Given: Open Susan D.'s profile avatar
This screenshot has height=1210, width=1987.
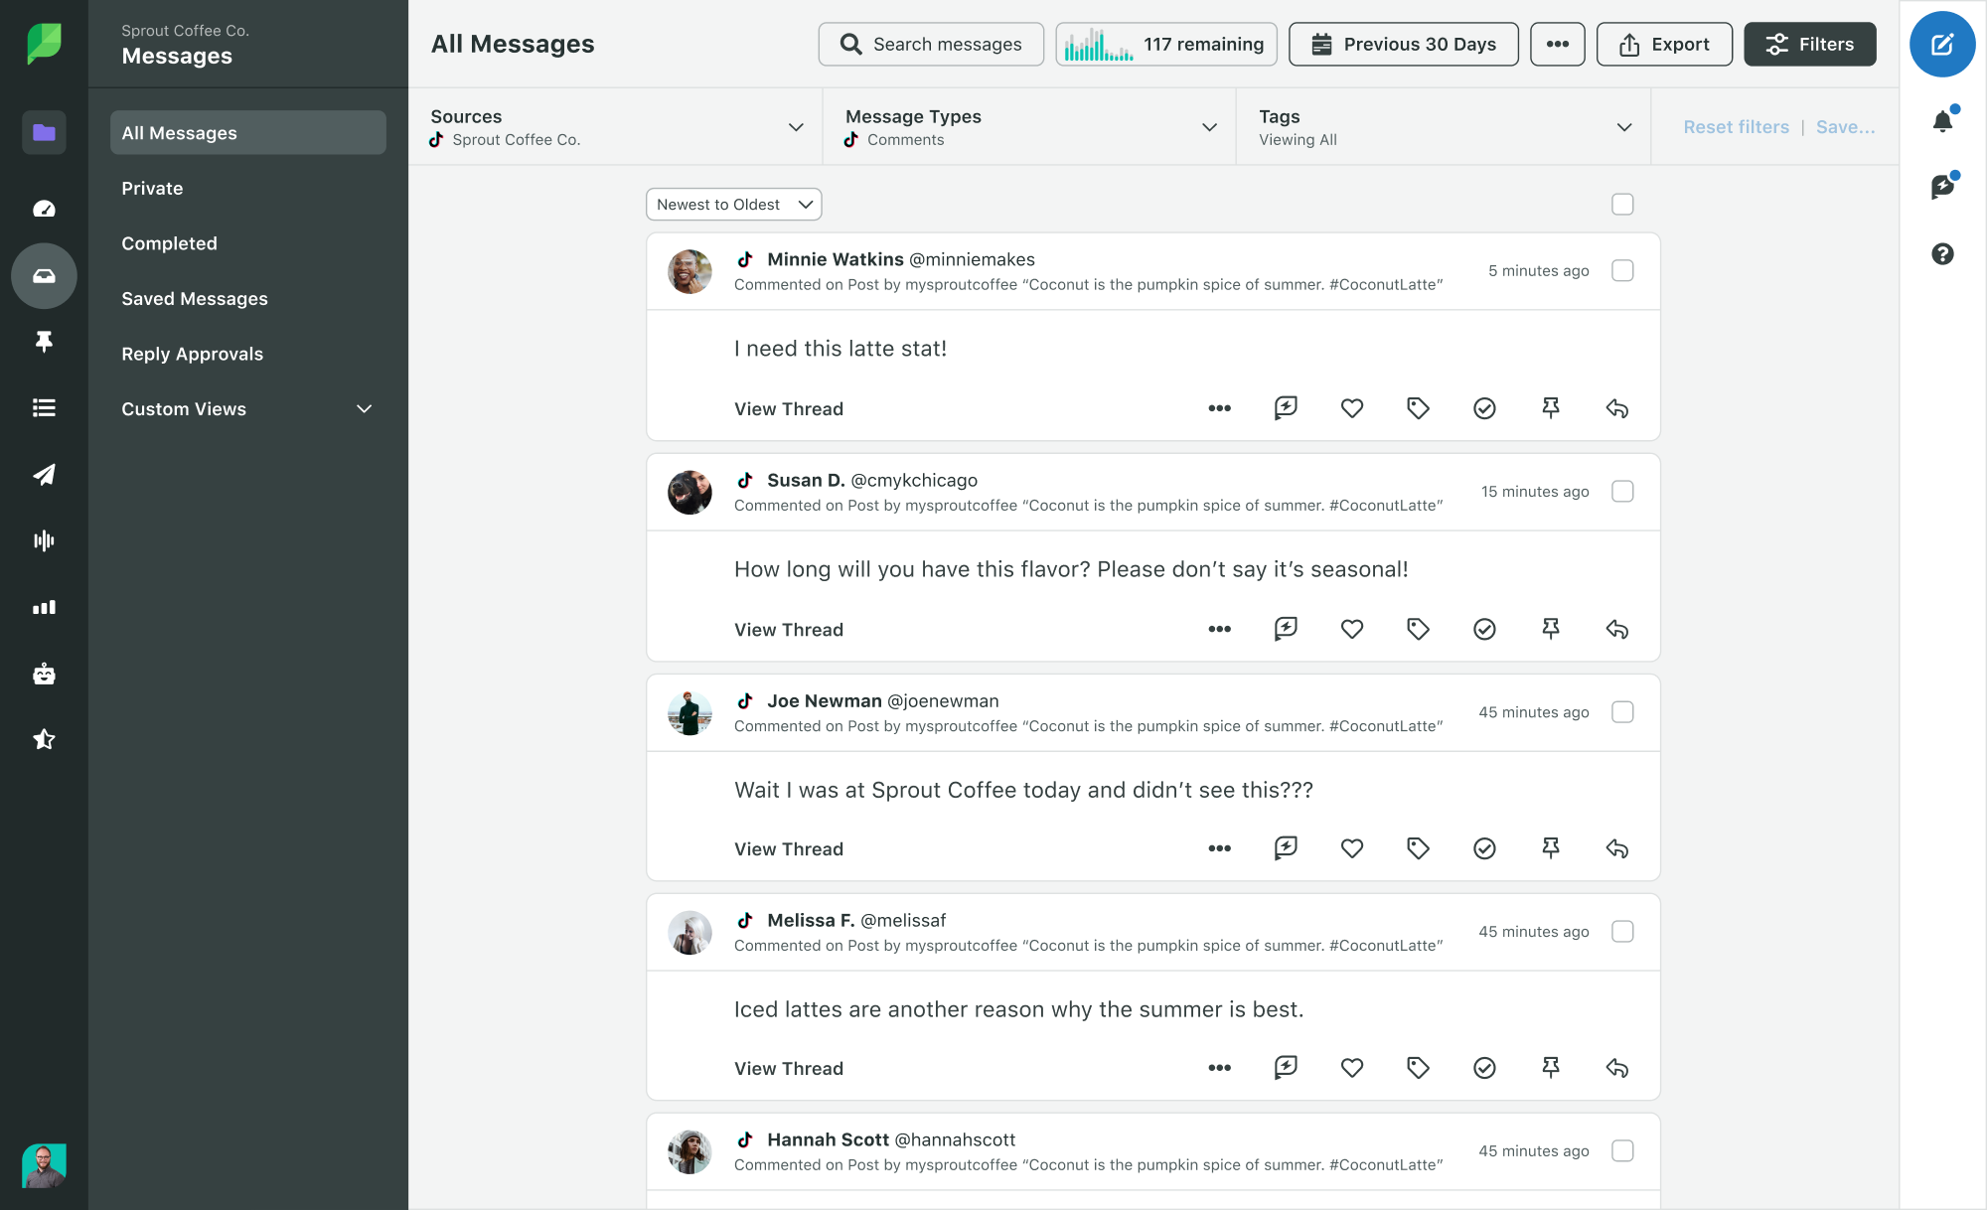Looking at the screenshot, I should [689, 492].
